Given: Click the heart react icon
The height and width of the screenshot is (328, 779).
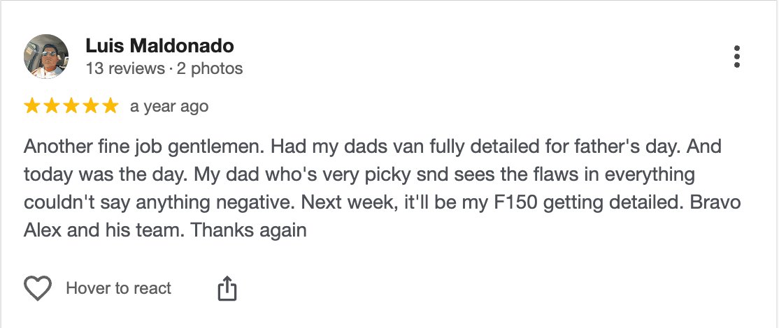Looking at the screenshot, I should (x=38, y=288).
